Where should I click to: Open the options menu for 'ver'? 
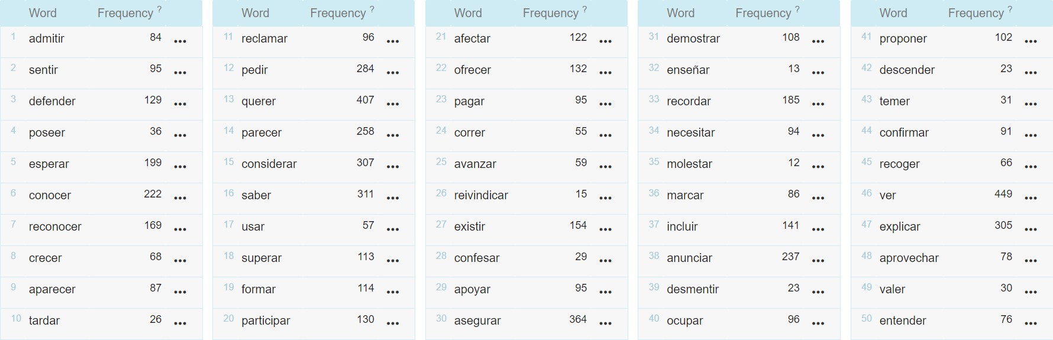[1031, 198]
